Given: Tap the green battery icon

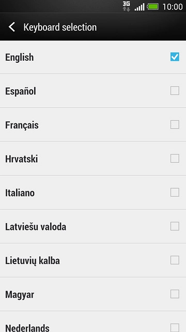Looking at the screenshot, I should coord(153,7).
